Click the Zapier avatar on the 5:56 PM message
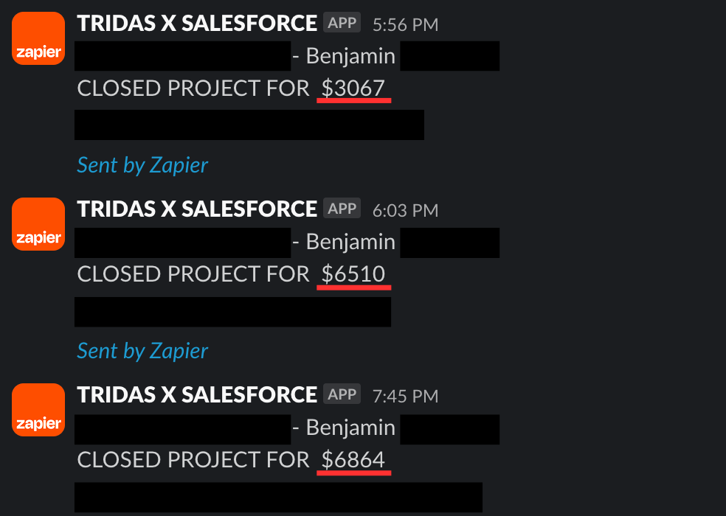 coord(38,38)
